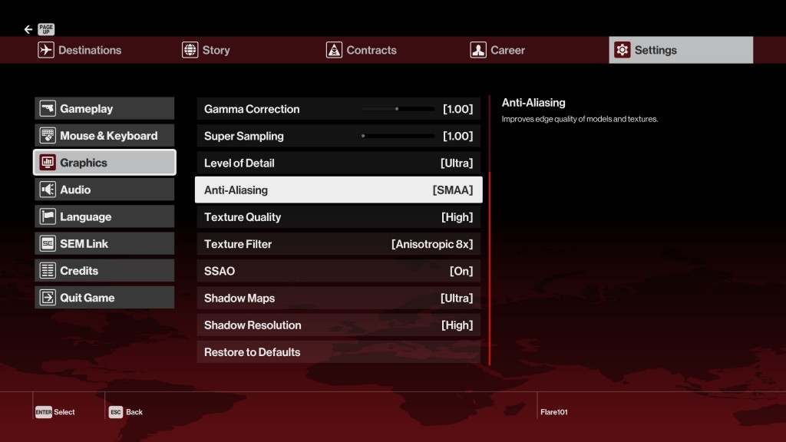
Task: Change Level of Detail Ultra option
Action: point(339,163)
